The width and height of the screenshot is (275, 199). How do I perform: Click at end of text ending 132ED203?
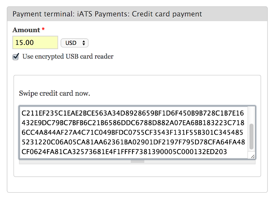tap(228, 152)
